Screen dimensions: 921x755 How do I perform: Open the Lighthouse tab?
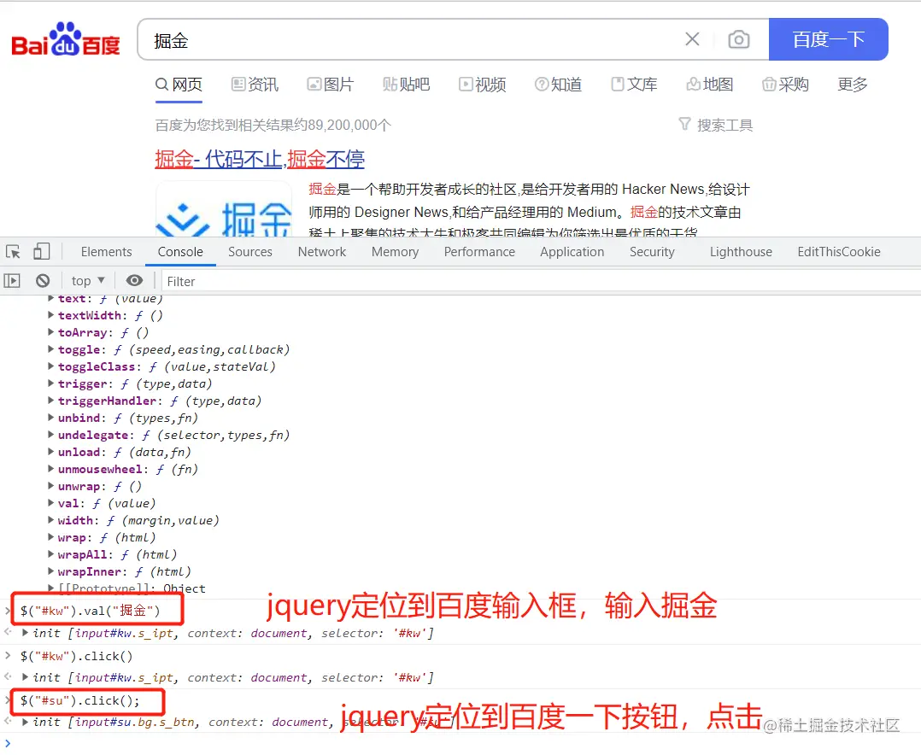pyautogui.click(x=741, y=252)
